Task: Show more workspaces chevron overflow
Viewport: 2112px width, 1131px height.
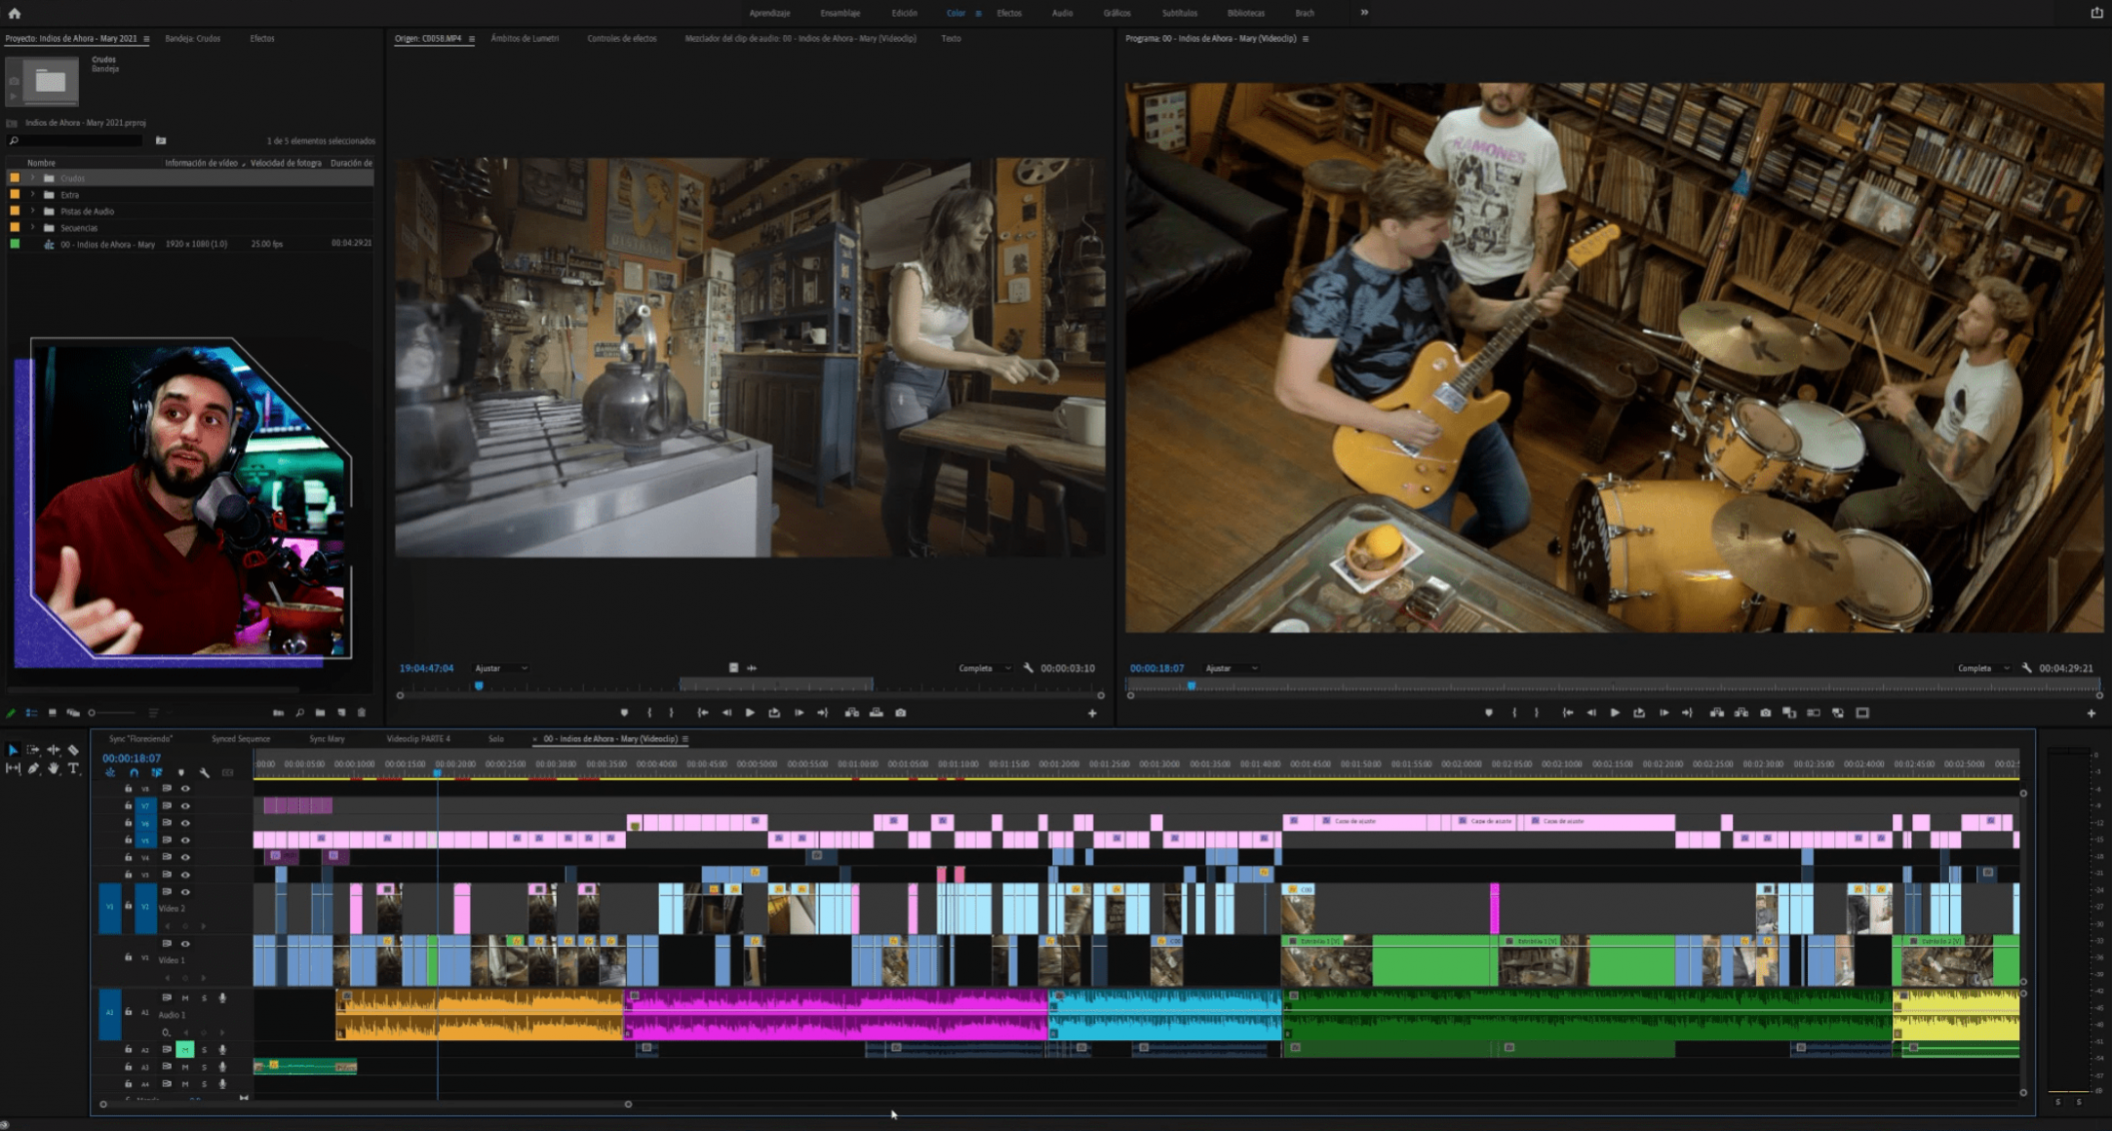Action: pos(1364,13)
